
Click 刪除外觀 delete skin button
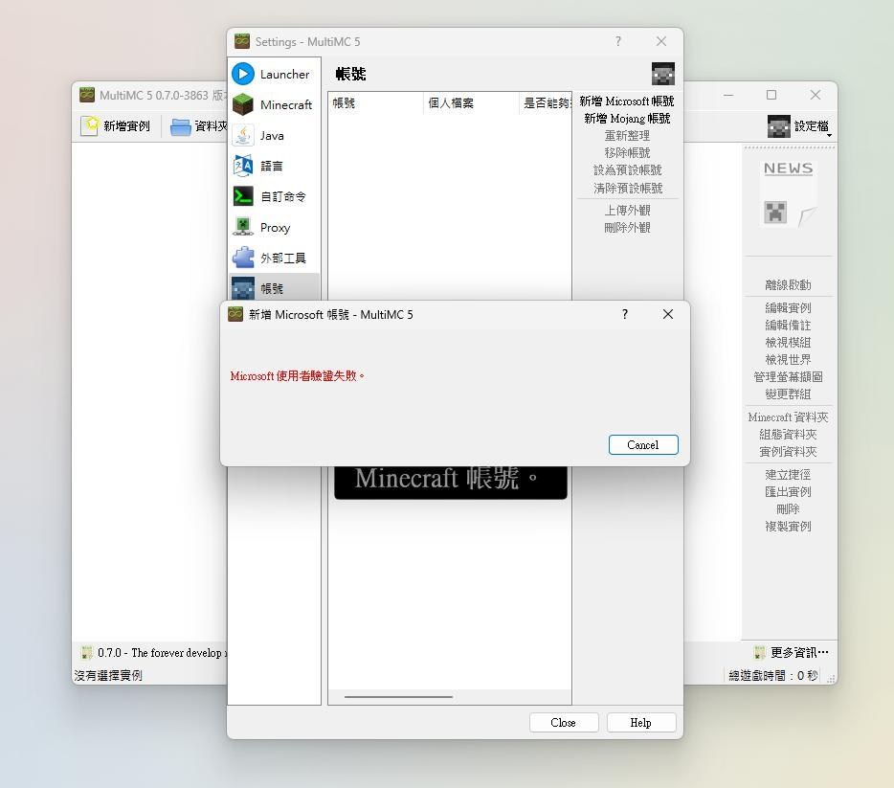point(627,228)
